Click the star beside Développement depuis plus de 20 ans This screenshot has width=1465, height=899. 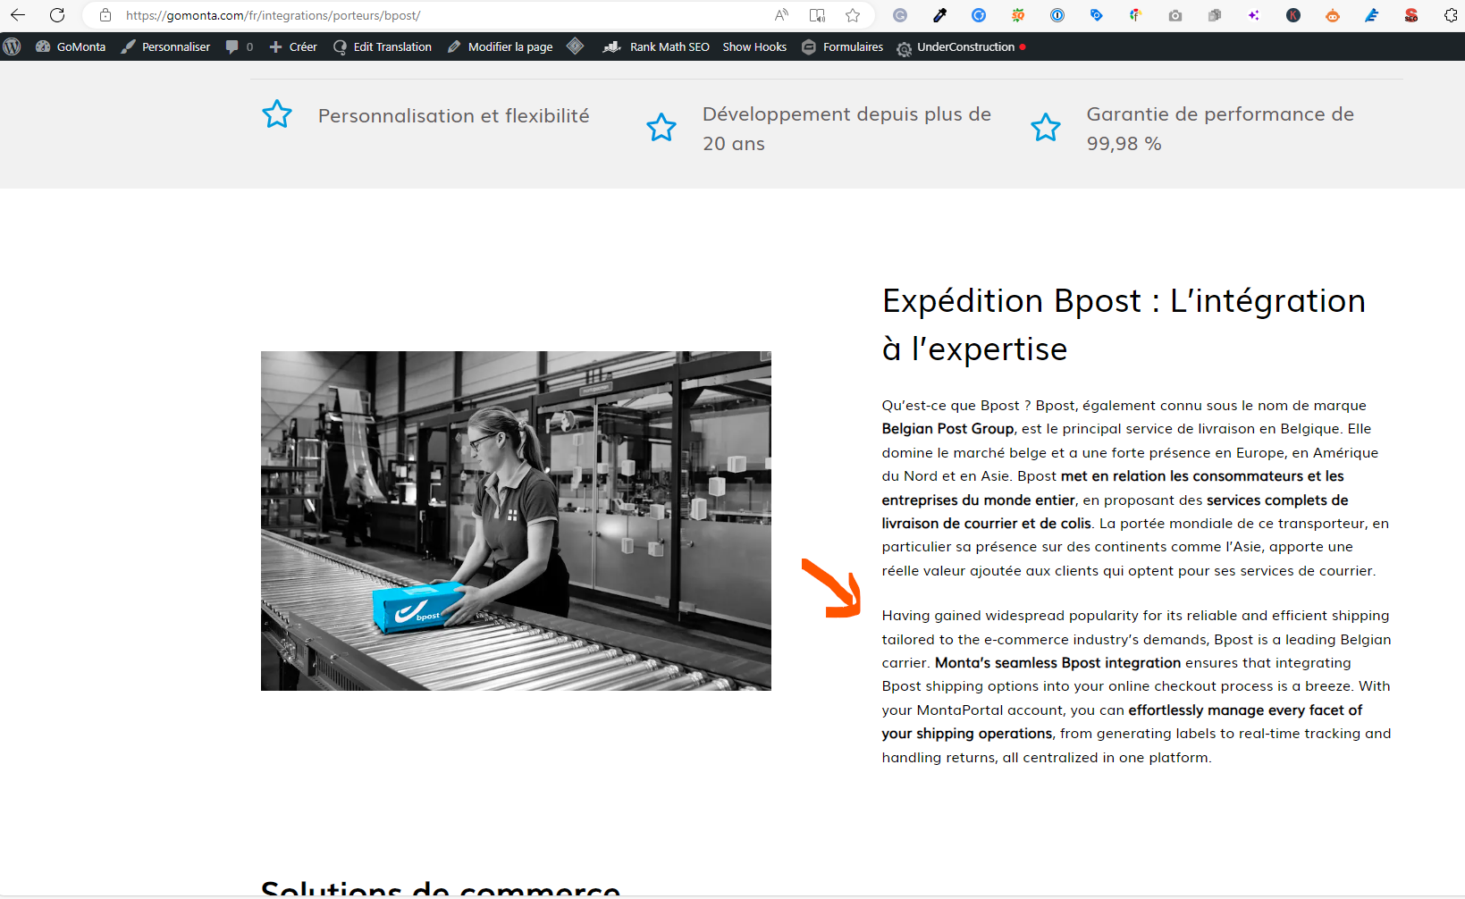[661, 128]
